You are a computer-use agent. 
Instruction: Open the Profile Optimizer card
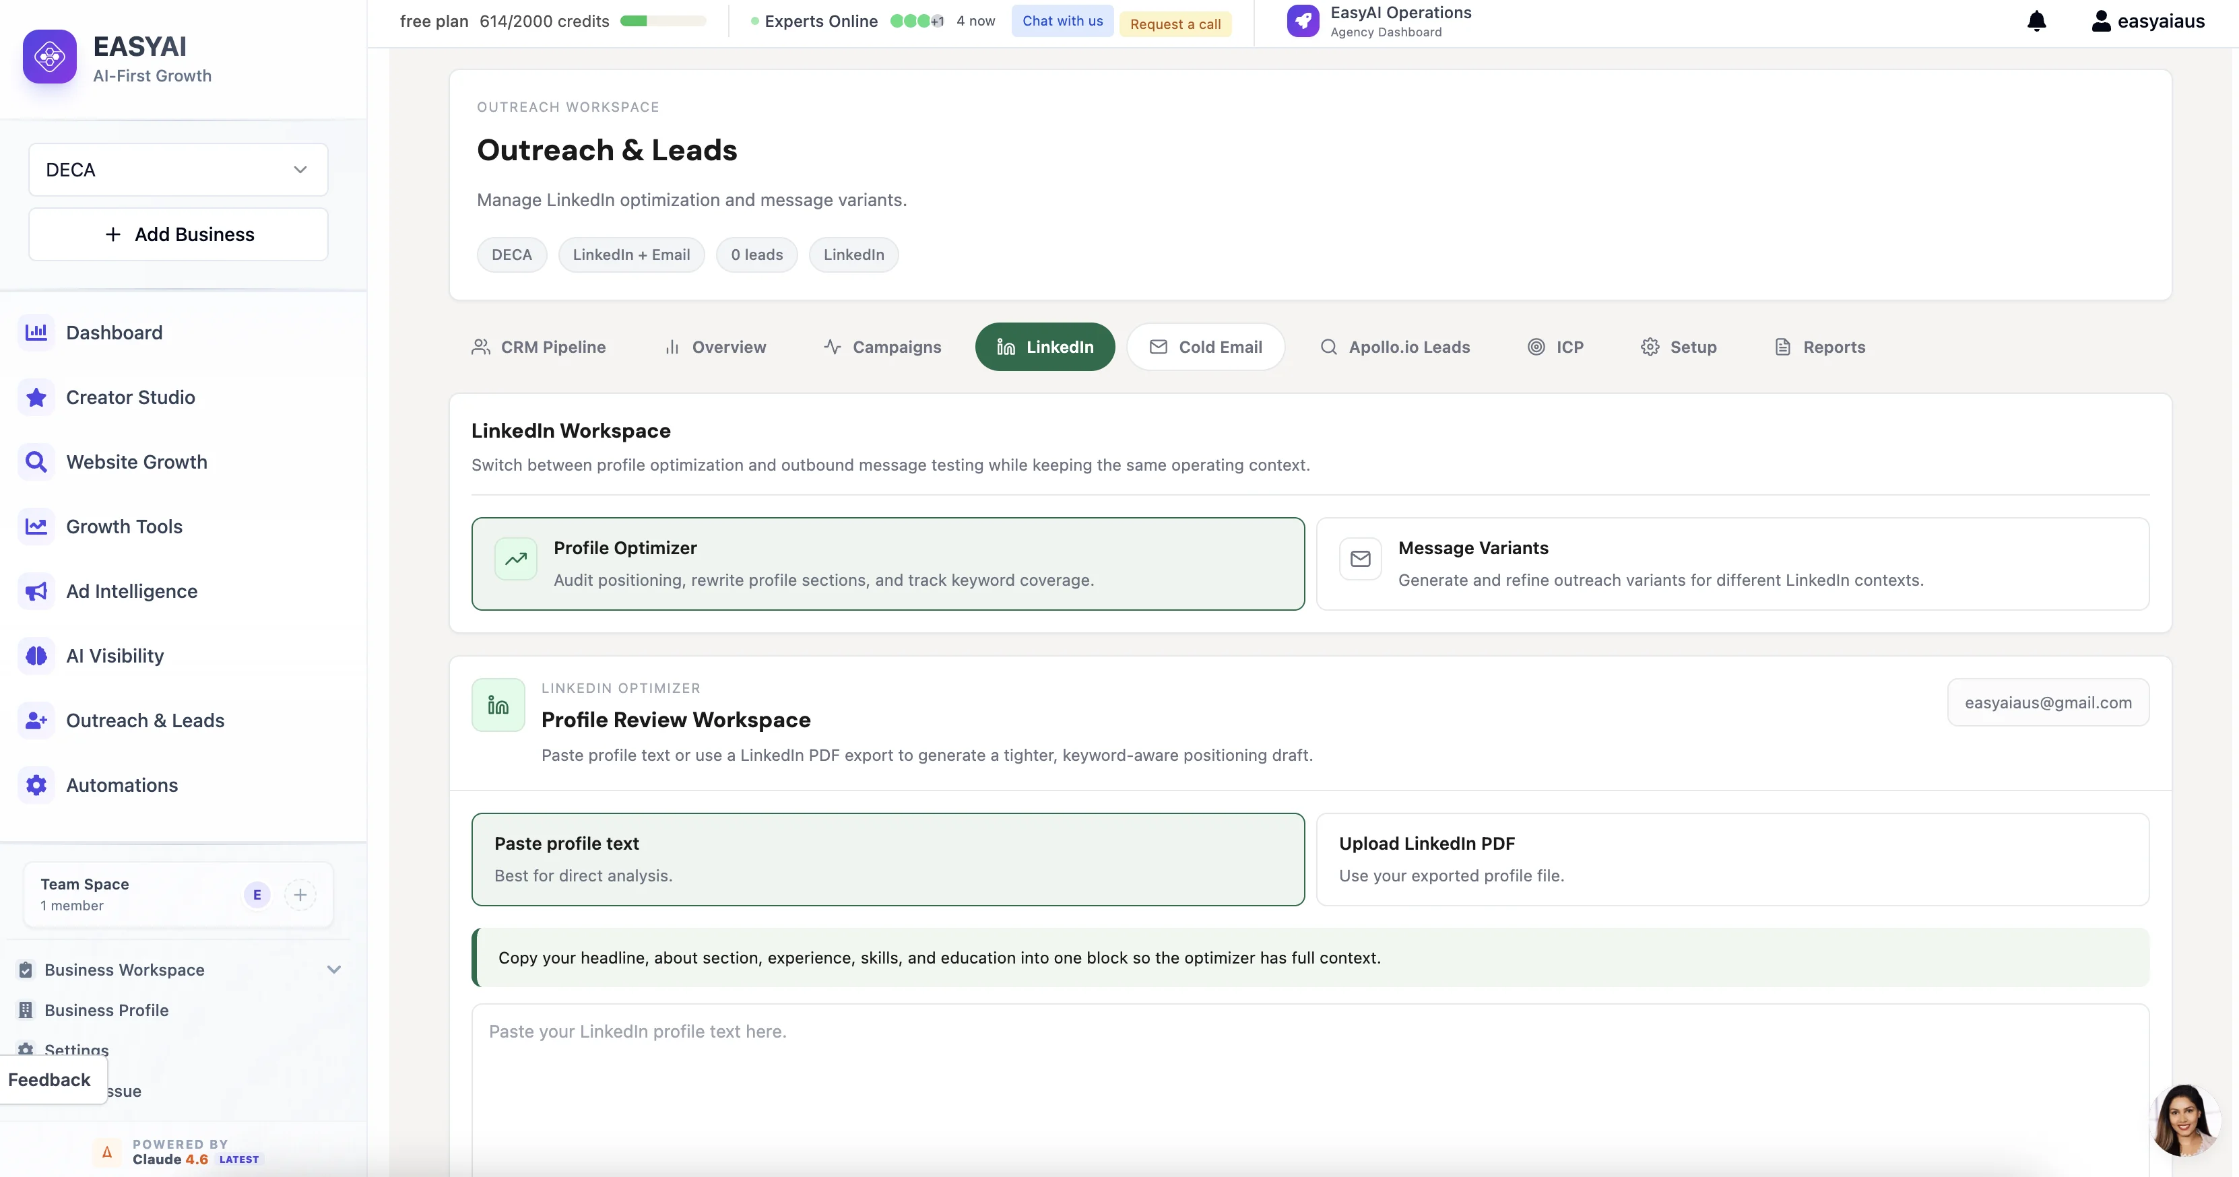(886, 563)
